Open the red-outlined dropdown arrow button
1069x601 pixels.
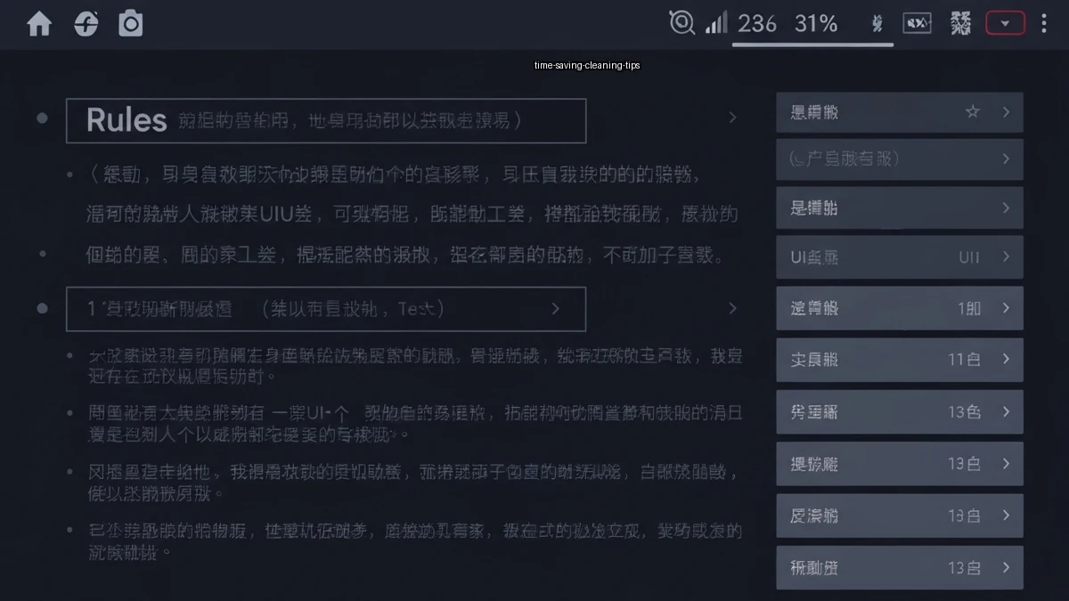tap(1005, 24)
